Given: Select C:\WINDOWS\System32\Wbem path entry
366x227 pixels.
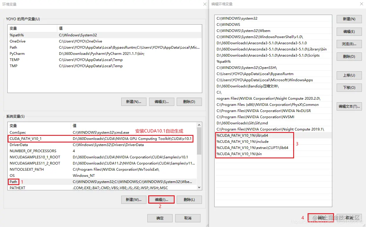Looking at the screenshot, I should point(273,31).
